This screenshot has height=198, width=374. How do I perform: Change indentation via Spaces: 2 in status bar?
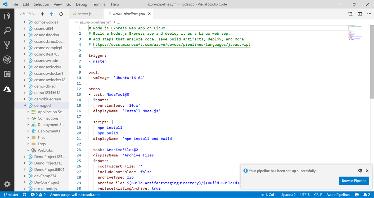tap(288, 195)
